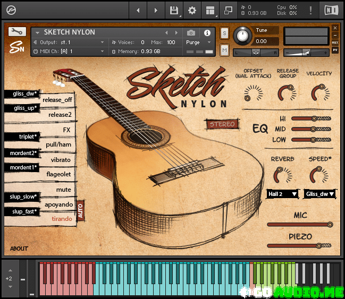Click the Tune knob

[242, 36]
